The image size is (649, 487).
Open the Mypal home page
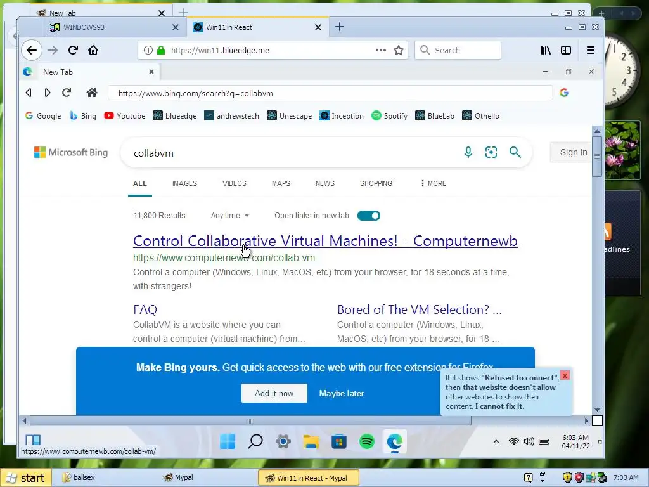click(x=93, y=50)
